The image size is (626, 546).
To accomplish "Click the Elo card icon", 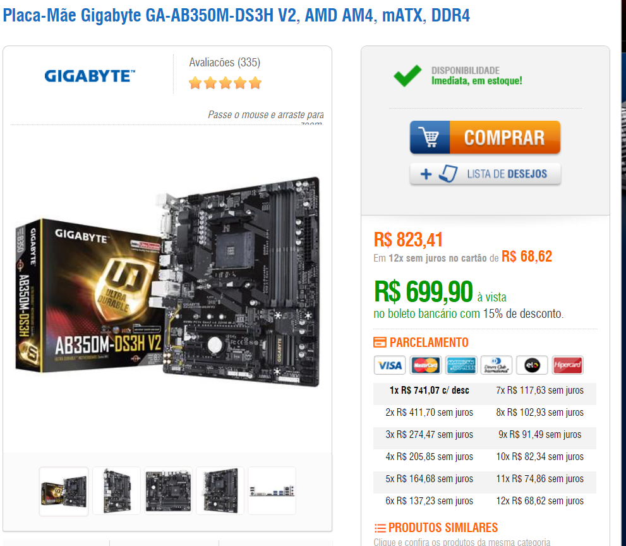I will point(532,365).
